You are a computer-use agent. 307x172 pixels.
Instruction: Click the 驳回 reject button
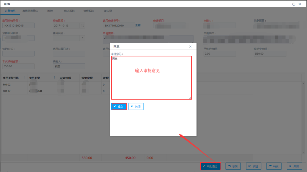(x=233, y=166)
